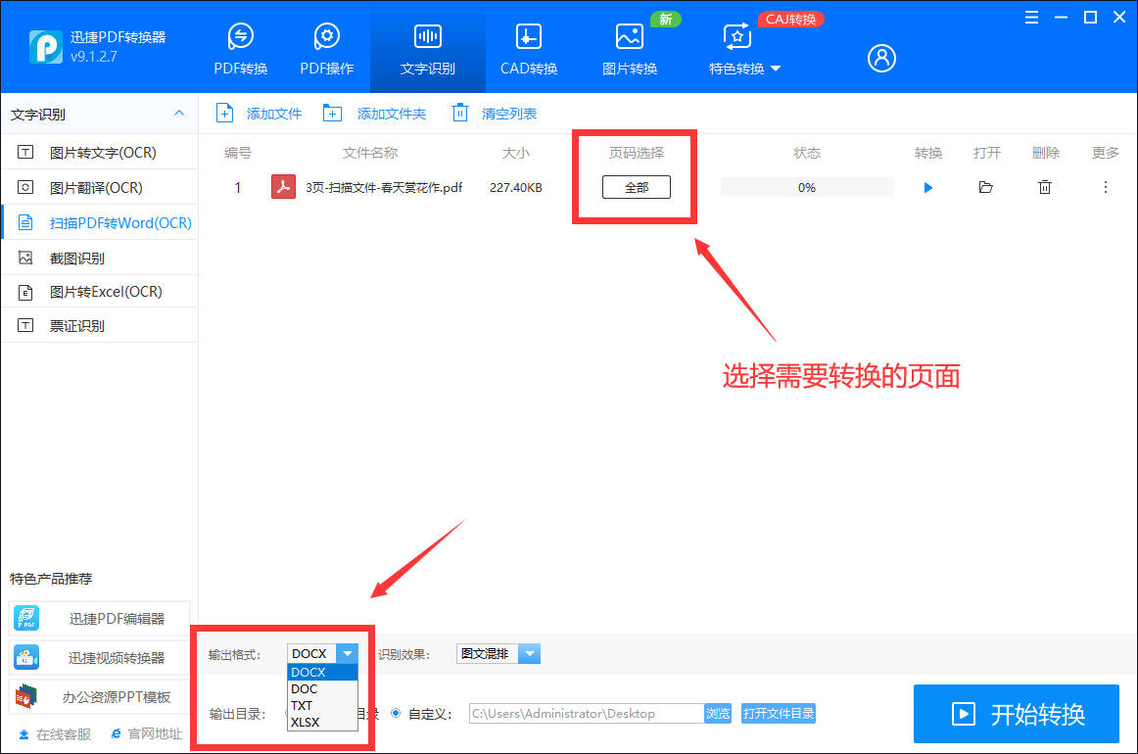1138x754 pixels.
Task: Click the 0% progress bar
Action: [x=807, y=187]
